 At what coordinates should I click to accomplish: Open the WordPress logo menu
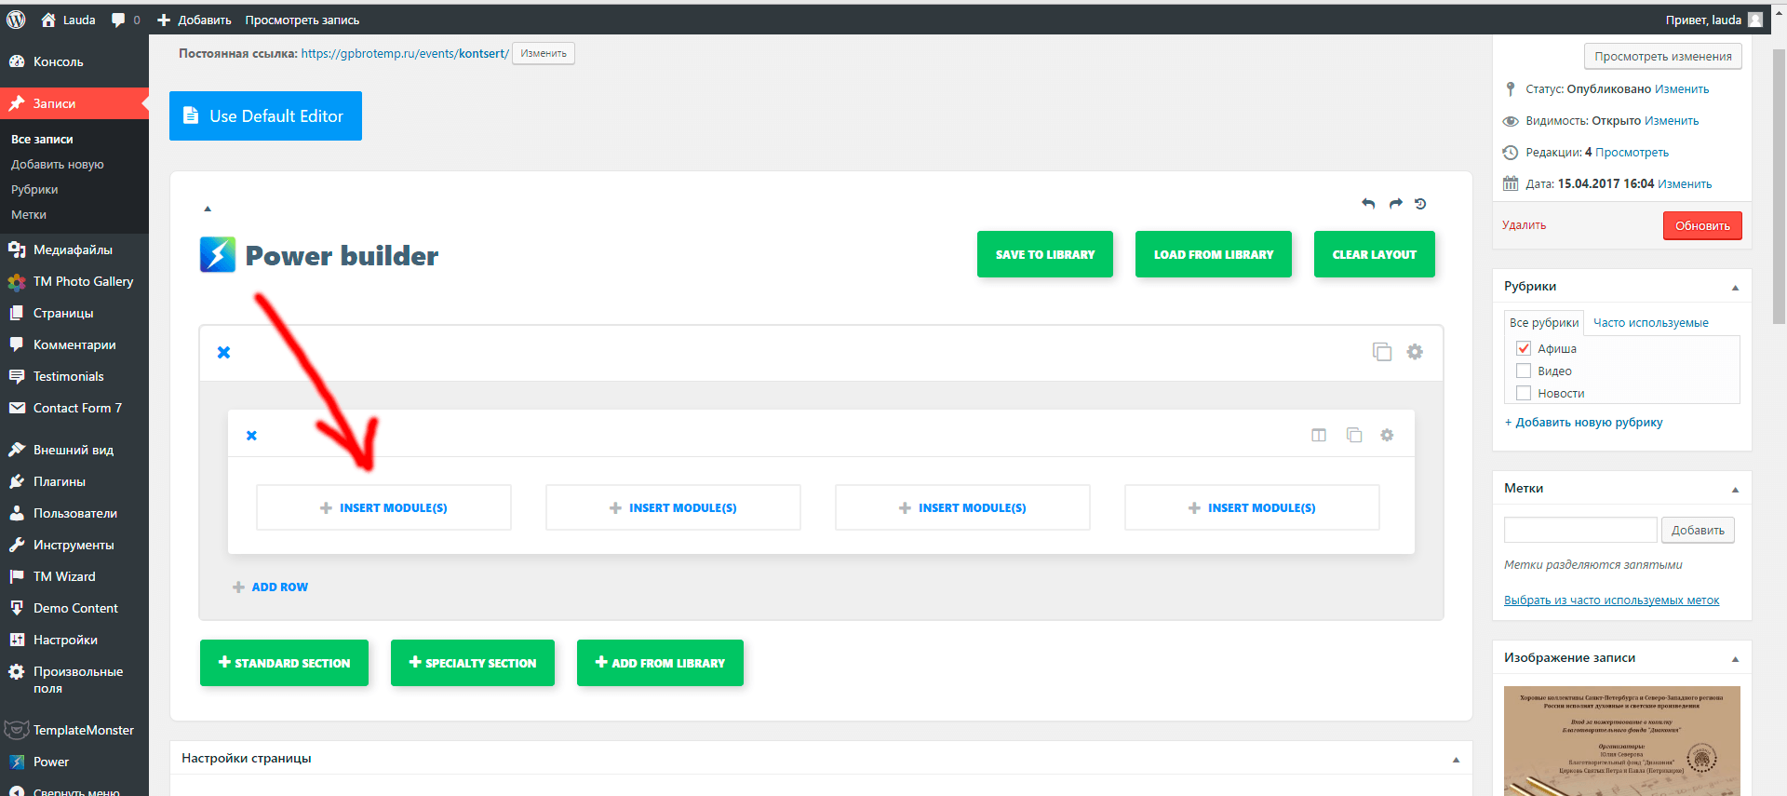(x=16, y=20)
